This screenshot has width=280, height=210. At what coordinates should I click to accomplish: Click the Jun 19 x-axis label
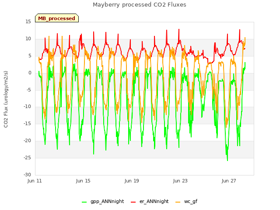pyautogui.click(x=132, y=181)
